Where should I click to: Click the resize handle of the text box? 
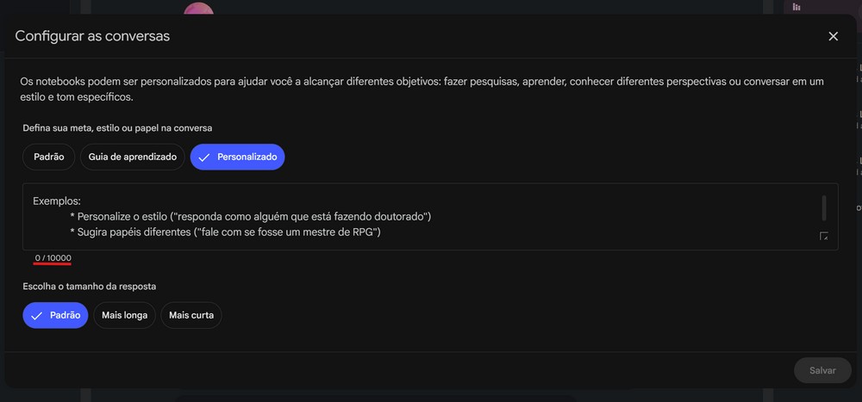click(824, 236)
